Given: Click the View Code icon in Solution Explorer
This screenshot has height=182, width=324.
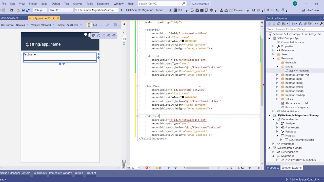Looking at the screenshot, I should [x=316, y=24].
